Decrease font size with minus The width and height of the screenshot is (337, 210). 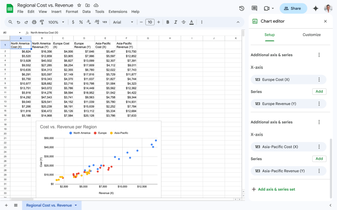141,22
